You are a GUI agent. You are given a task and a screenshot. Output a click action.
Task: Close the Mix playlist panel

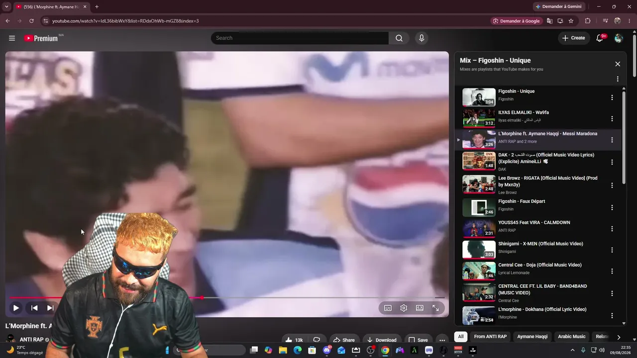click(x=618, y=64)
